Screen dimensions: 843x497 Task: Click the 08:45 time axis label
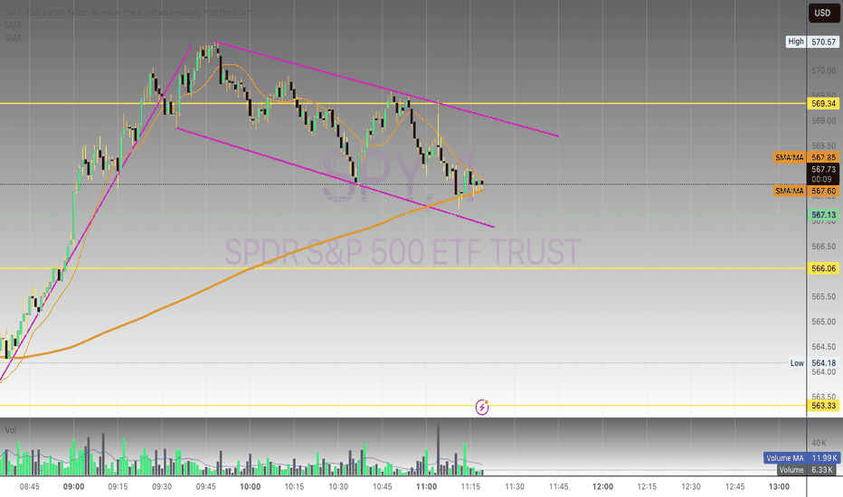30,487
